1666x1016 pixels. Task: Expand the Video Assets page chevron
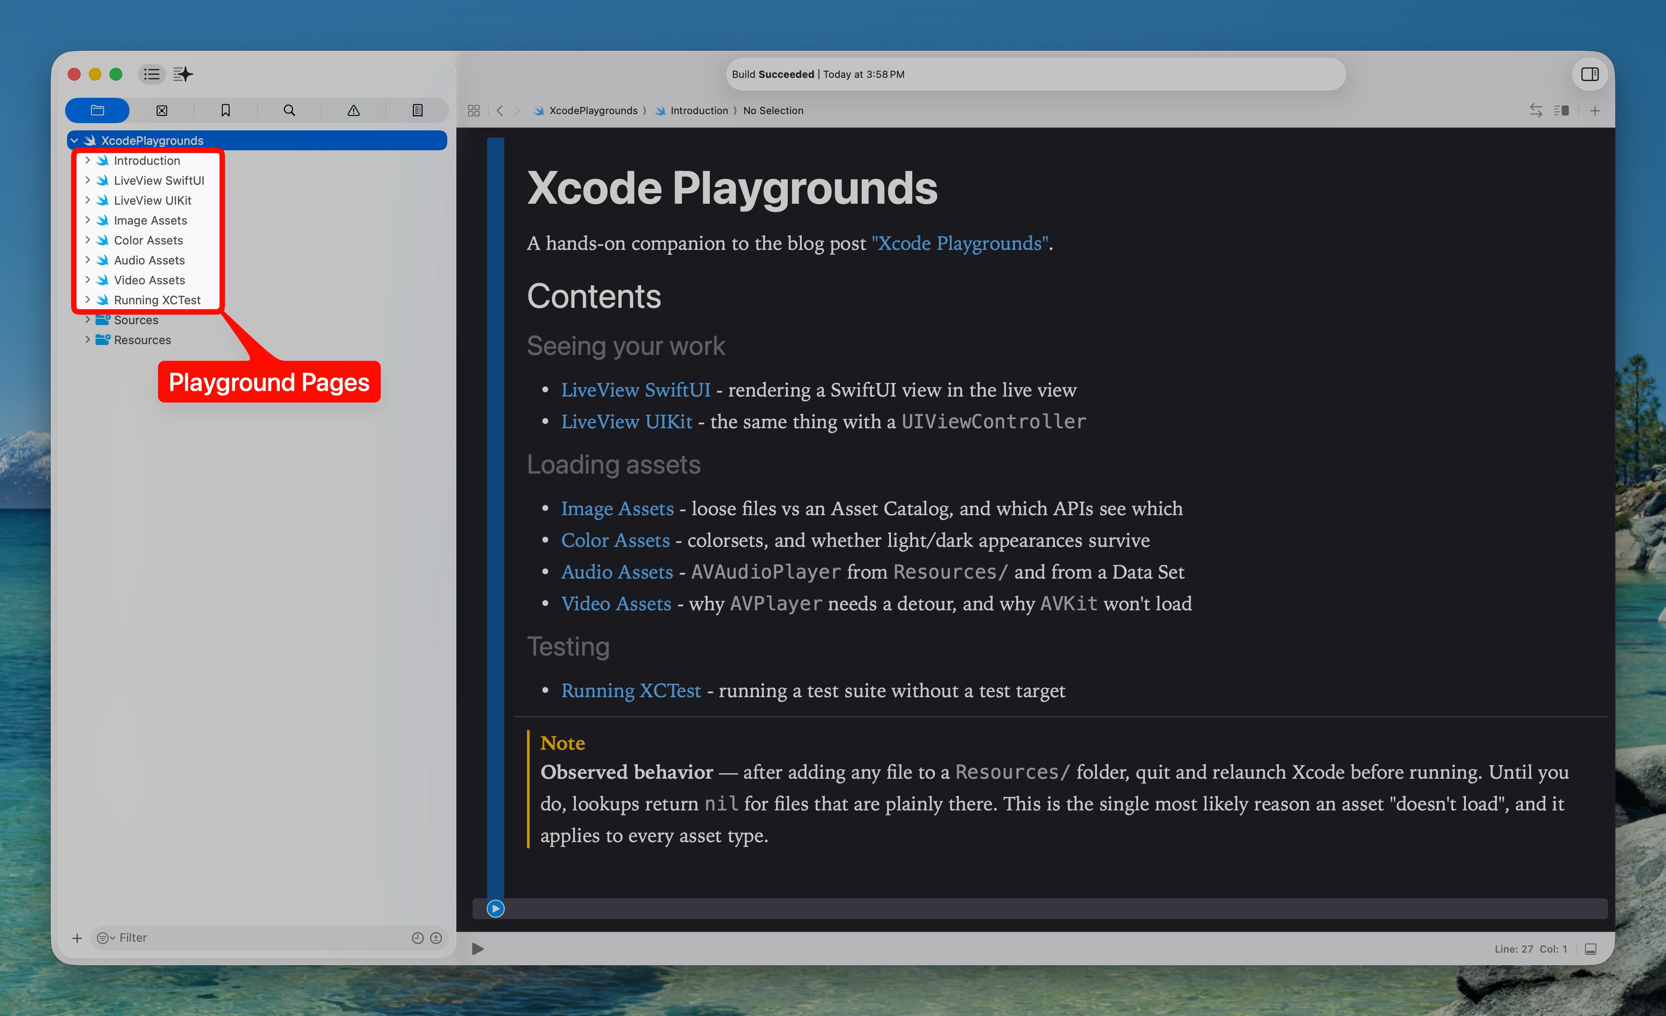(87, 280)
